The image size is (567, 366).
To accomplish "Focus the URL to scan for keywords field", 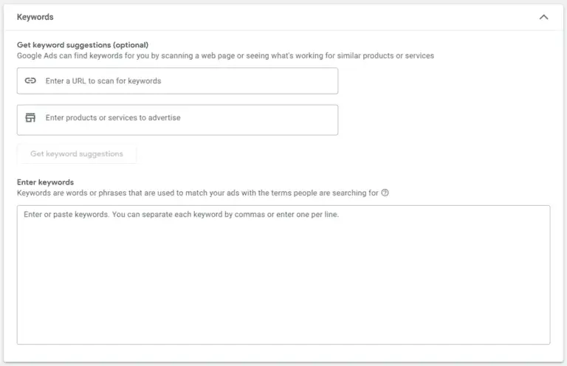I will click(x=177, y=81).
